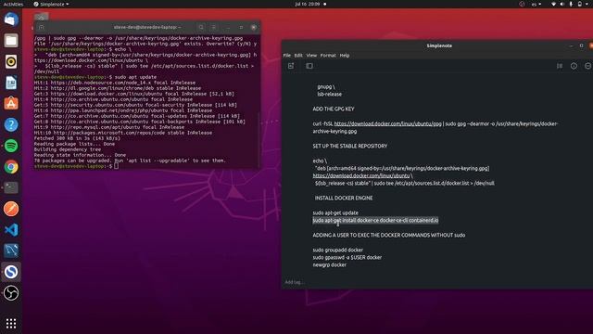Click the volume icon in the top bar
This screenshot has height=334, width=593.
pos(562,4)
